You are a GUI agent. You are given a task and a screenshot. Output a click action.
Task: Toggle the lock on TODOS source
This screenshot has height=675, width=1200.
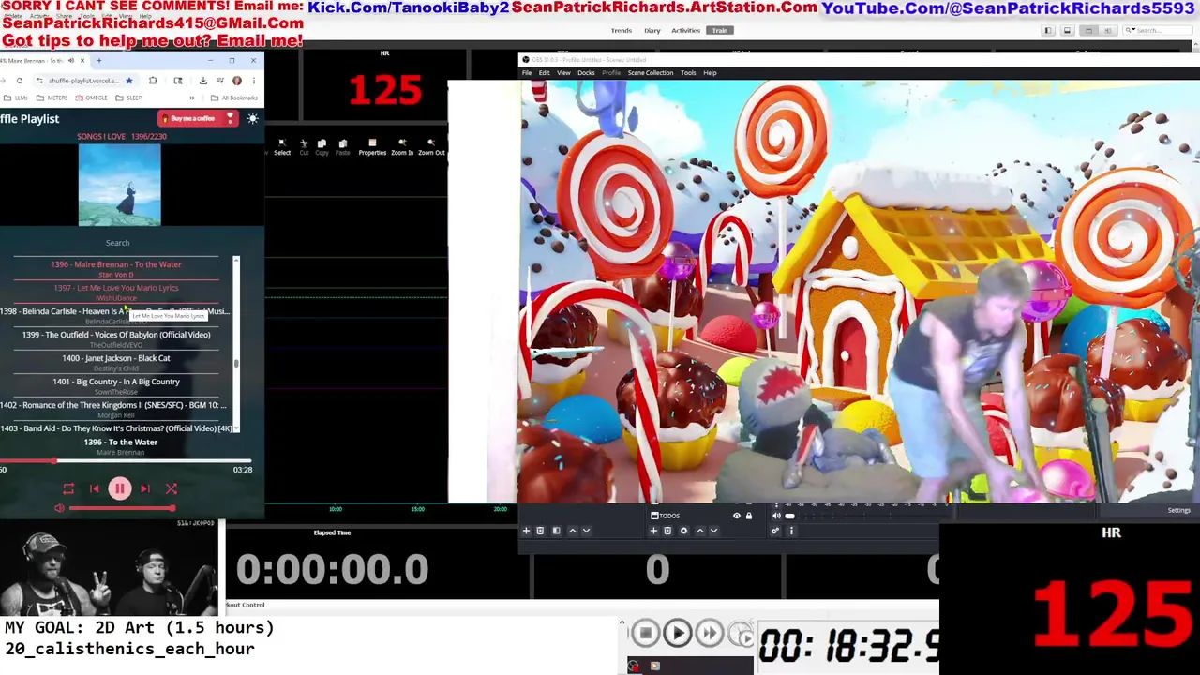748,516
